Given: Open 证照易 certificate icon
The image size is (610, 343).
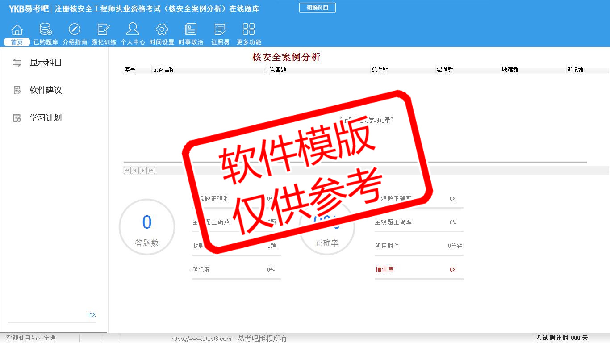Looking at the screenshot, I should [220, 30].
